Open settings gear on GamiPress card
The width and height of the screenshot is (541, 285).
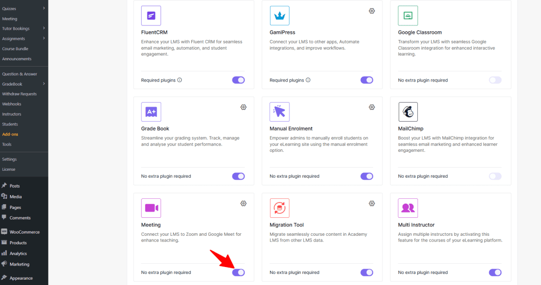coord(372,11)
